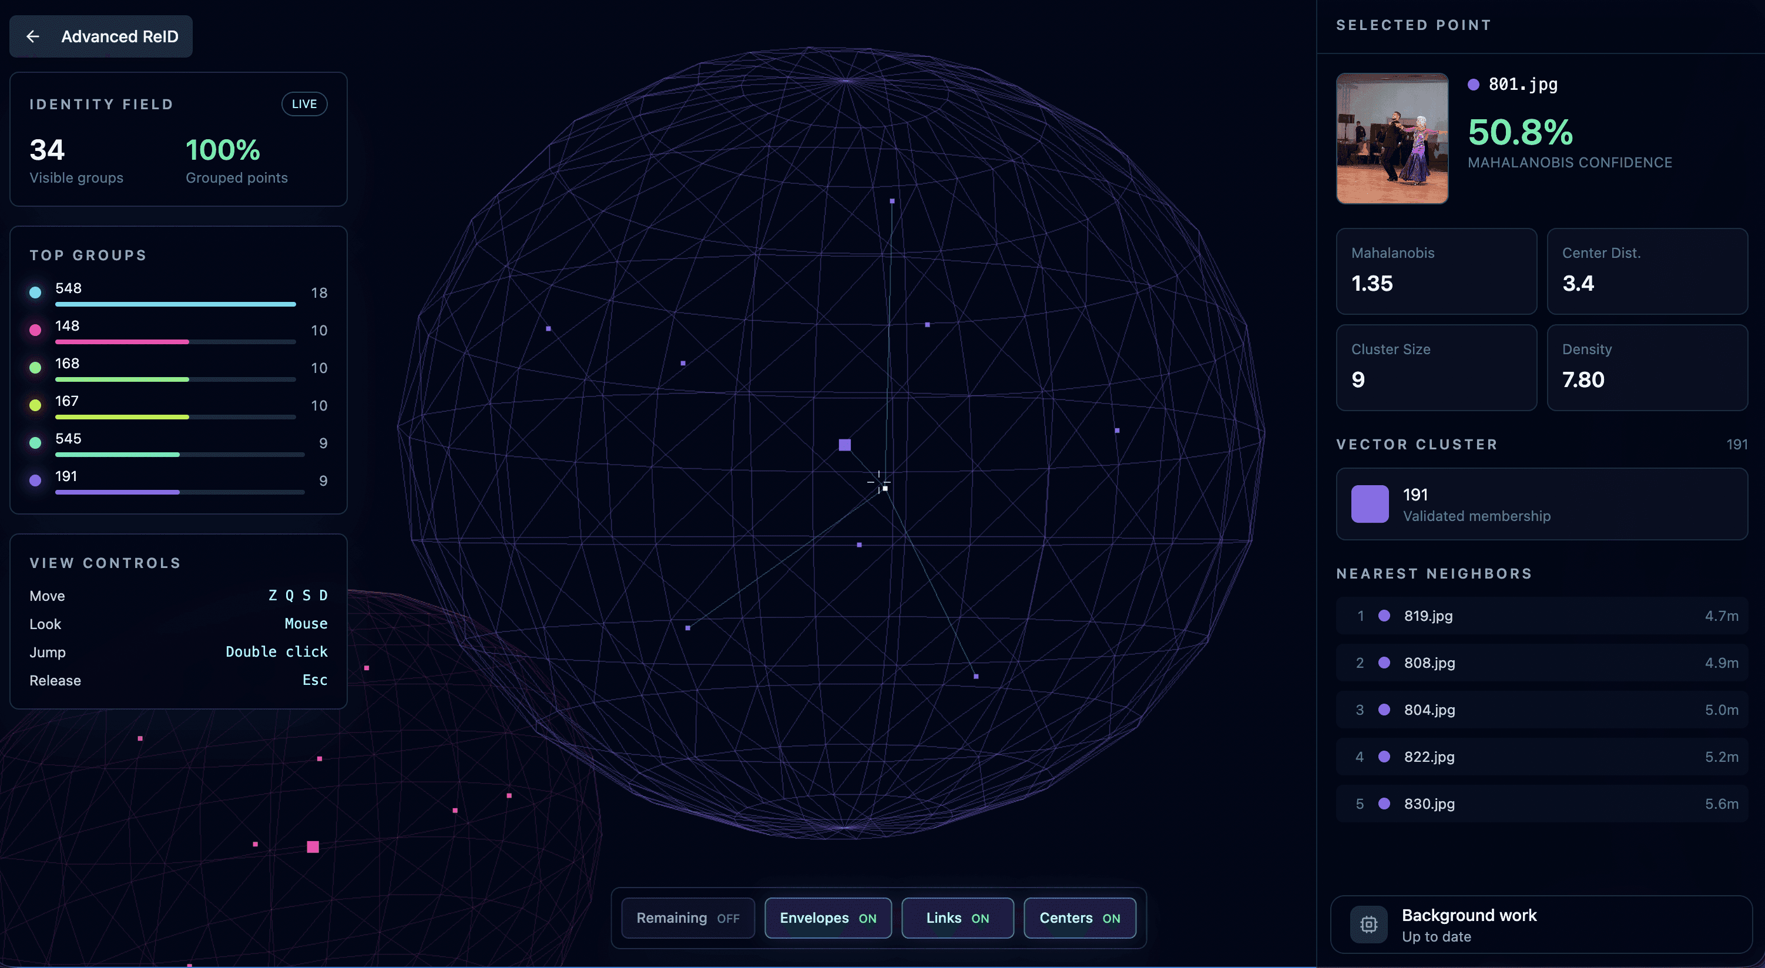
Task: Click the cyan dot for group 548
Action: pos(36,293)
